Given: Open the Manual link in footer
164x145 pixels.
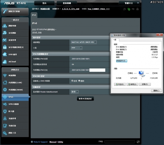Looking at the screenshot, I should [x=53, y=142].
